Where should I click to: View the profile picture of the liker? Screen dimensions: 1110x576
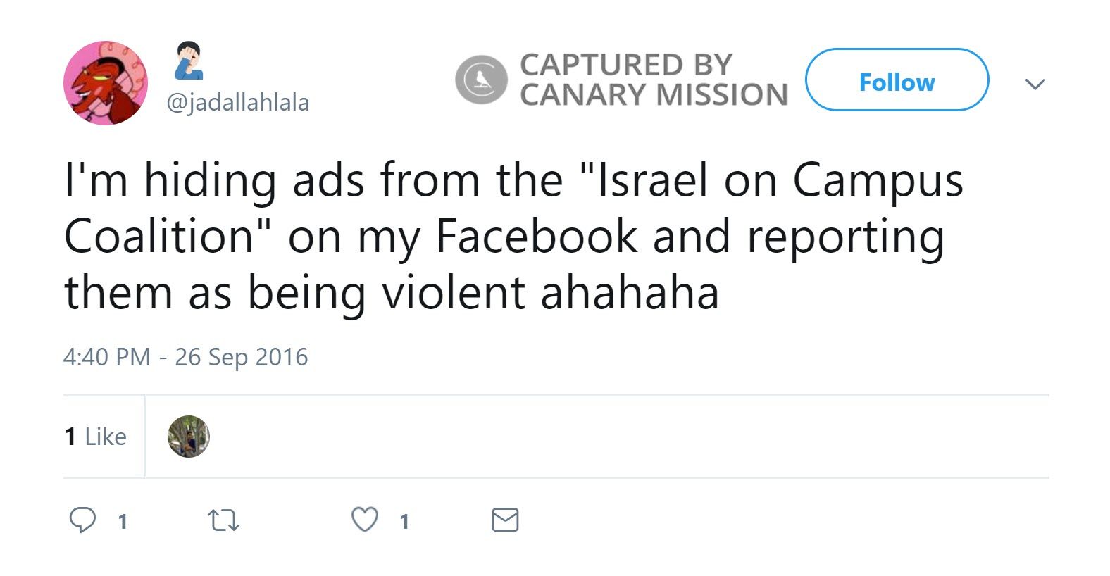tap(189, 437)
